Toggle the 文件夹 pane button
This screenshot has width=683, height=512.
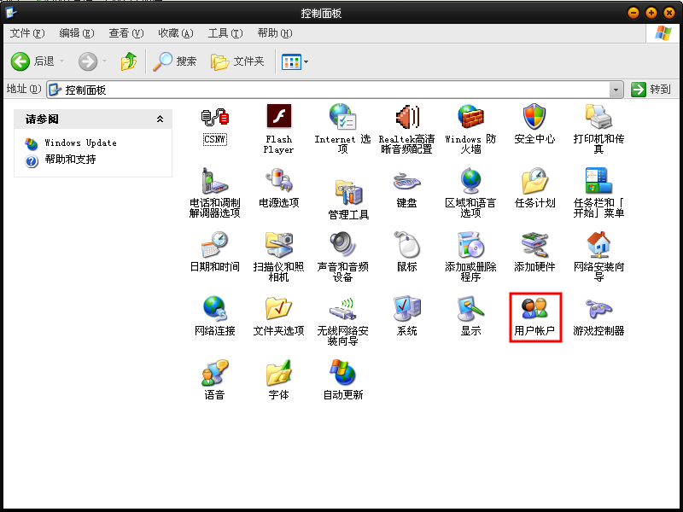[x=238, y=61]
